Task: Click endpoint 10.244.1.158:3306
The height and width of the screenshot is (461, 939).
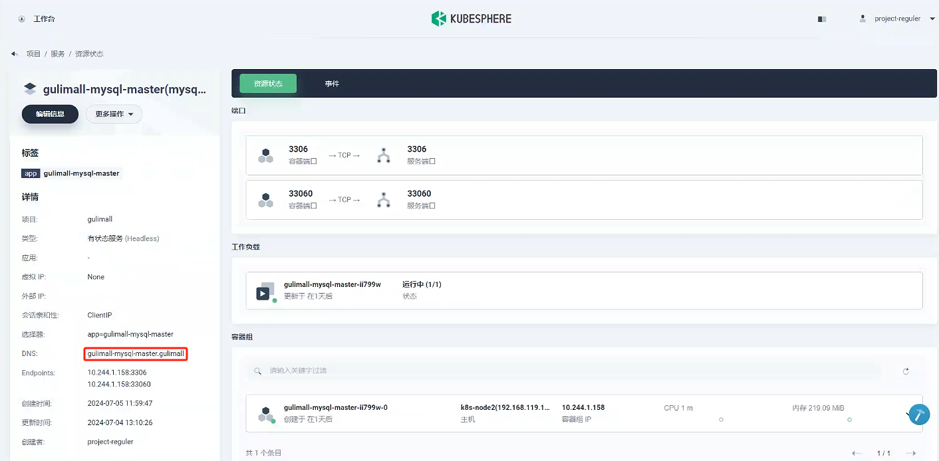Action: tap(117, 373)
